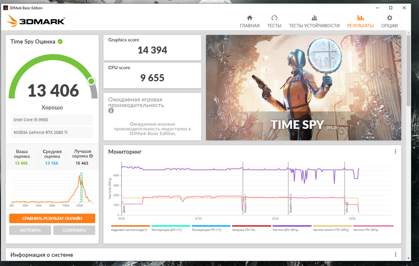Toggle Частота ЦПУ legend series
Screen dimensions: 419x266
pos(292,228)
